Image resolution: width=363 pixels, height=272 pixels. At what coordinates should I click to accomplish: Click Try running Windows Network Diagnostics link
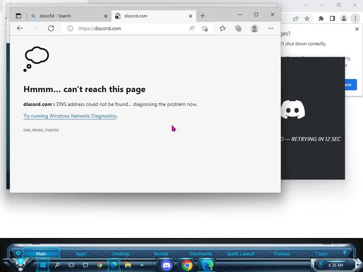[x=70, y=116]
